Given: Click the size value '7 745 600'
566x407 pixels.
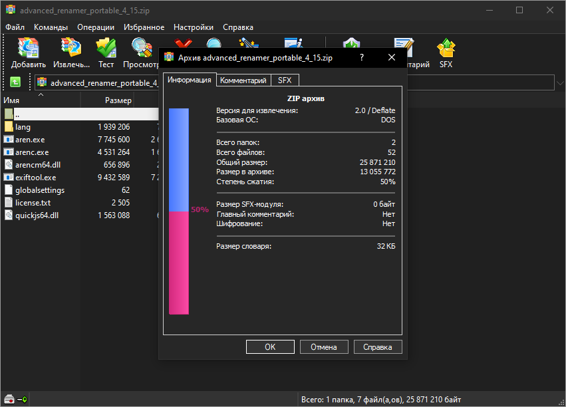Looking at the screenshot, I should 114,139.
